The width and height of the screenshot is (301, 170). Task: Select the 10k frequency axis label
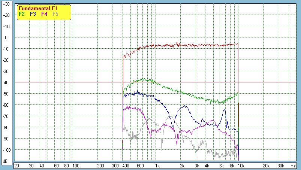coord(242,166)
